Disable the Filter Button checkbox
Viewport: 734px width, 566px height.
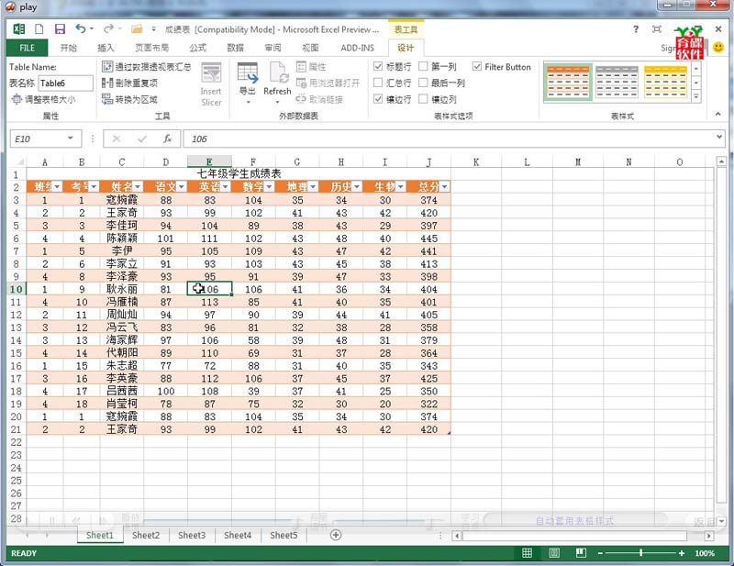477,65
